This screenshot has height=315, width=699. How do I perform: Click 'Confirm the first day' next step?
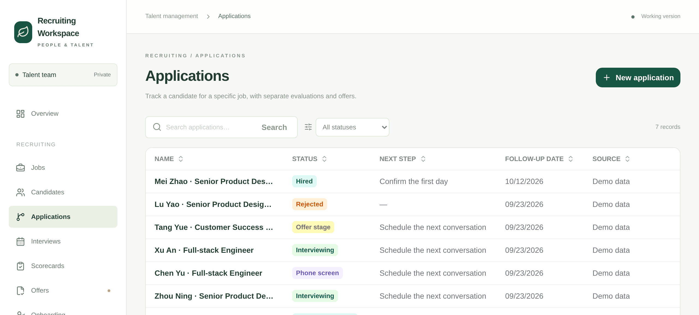[x=414, y=182]
